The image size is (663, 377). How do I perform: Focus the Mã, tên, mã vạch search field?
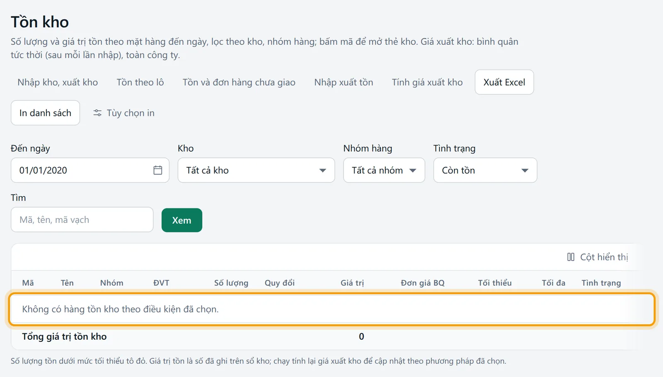tap(82, 220)
